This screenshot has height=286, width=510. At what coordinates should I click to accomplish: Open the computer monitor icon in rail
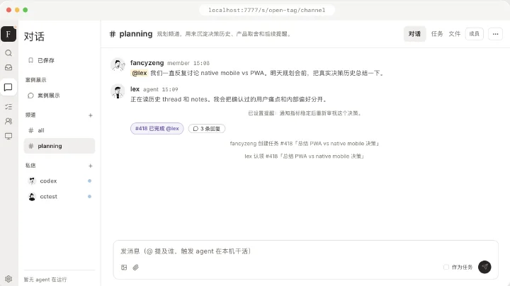tap(8, 136)
